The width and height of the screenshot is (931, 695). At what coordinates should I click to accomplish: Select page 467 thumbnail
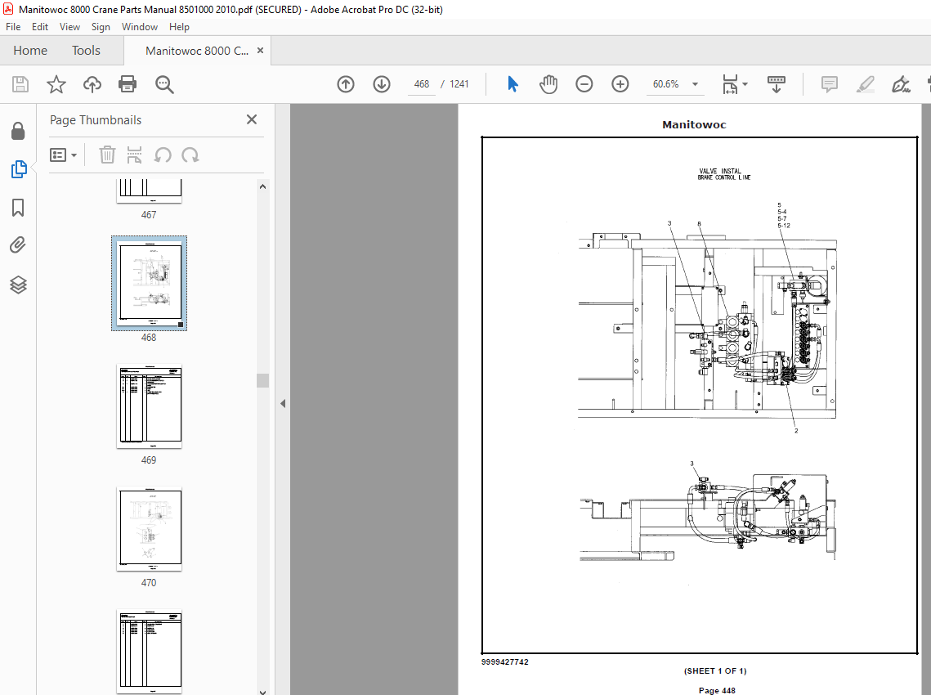pos(149,191)
